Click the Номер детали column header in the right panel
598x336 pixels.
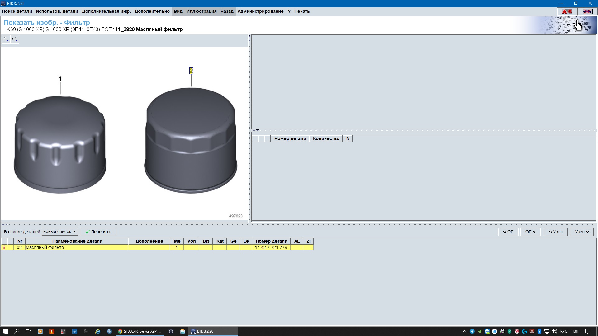[x=290, y=139]
